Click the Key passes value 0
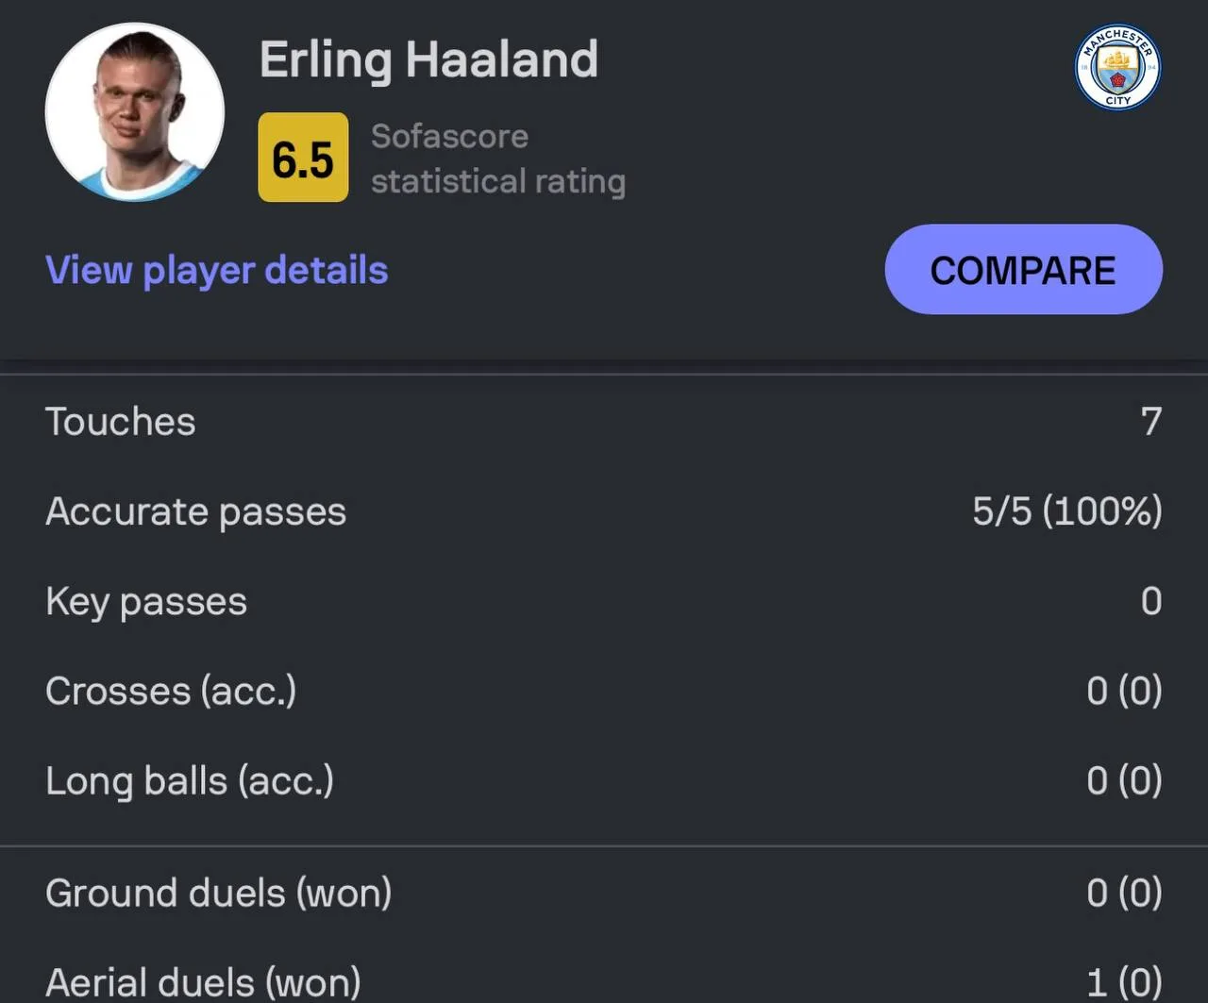 [x=1151, y=601]
